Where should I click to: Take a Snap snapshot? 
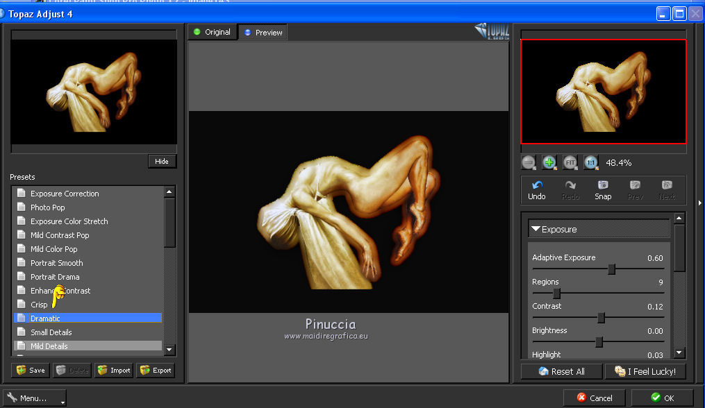click(603, 191)
